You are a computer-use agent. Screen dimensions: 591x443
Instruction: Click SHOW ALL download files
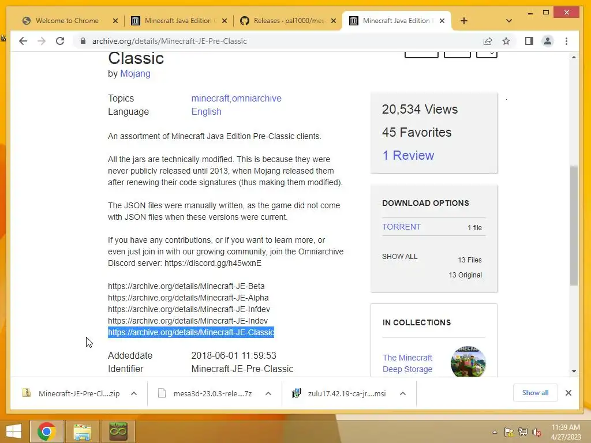coord(399,257)
